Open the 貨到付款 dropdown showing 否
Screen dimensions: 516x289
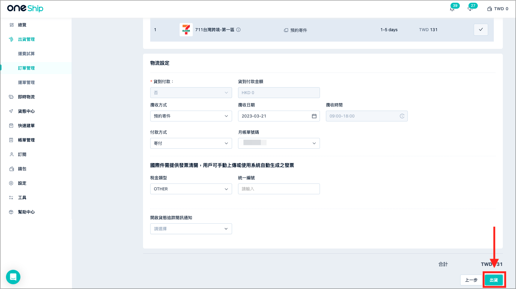pos(191,93)
